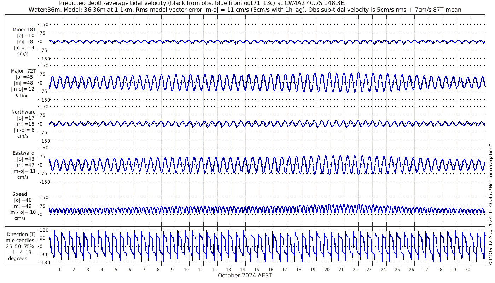Viewport: 495px width, 283px height.
Task: Click the day '15' tick label on x-axis
Action: coord(257,270)
